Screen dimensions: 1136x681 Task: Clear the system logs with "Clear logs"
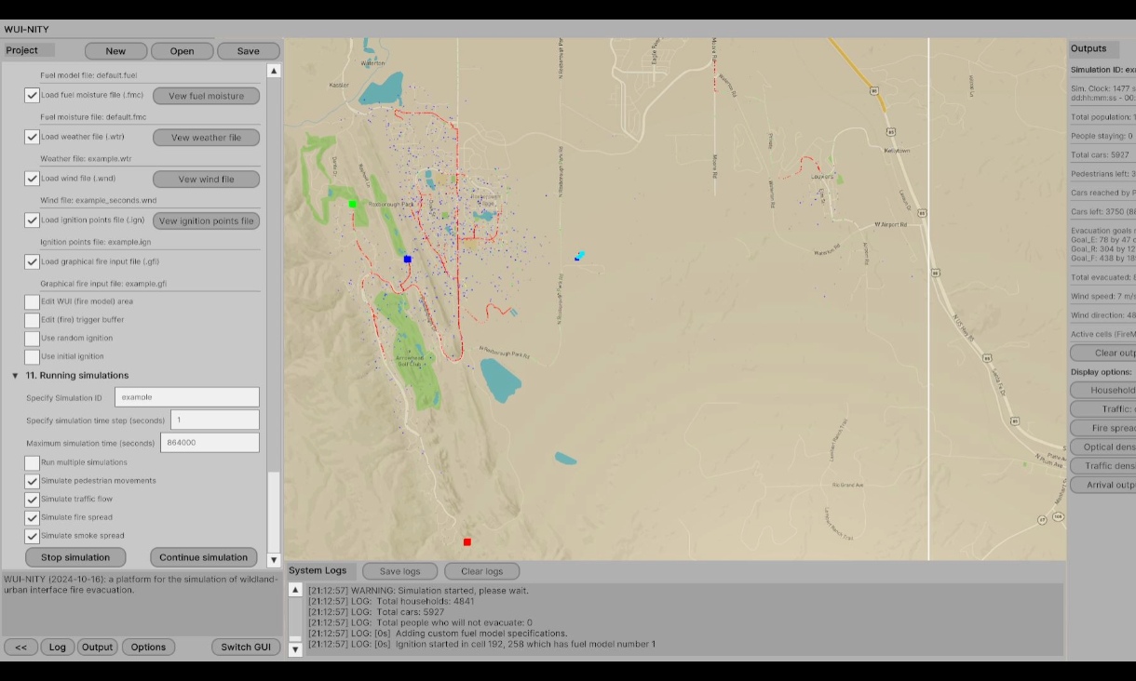481,571
